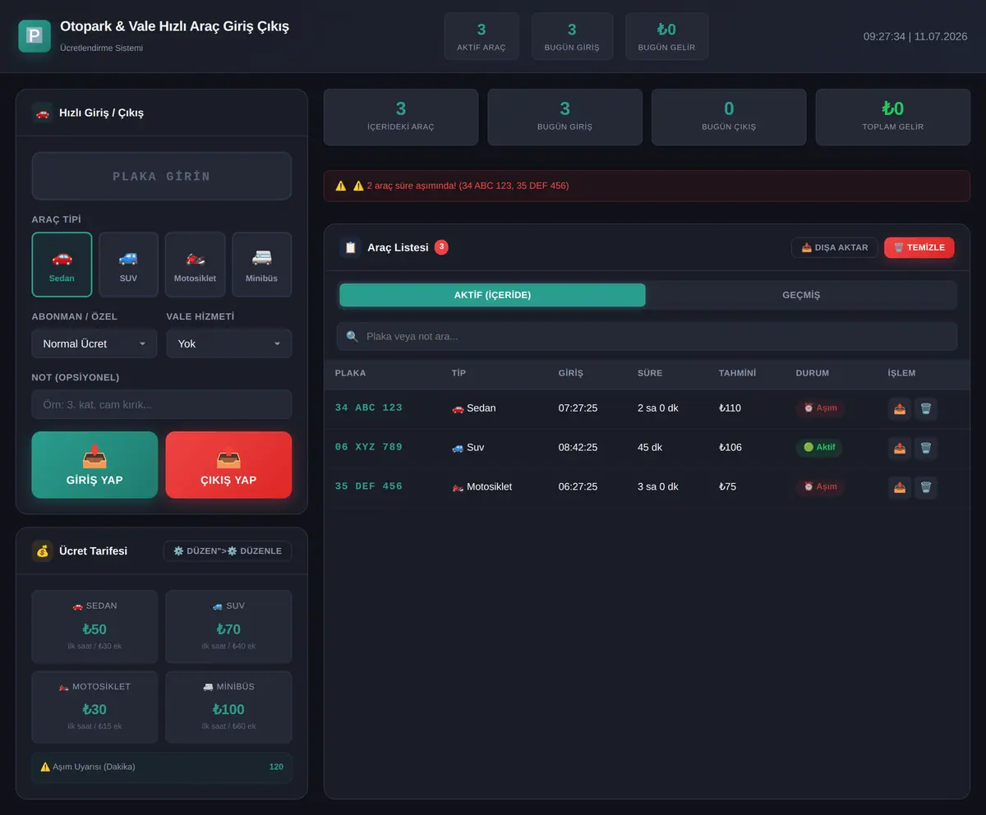Click the exit icon for 35 DEF 456
Image resolution: width=986 pixels, height=815 pixels.
pos(900,487)
